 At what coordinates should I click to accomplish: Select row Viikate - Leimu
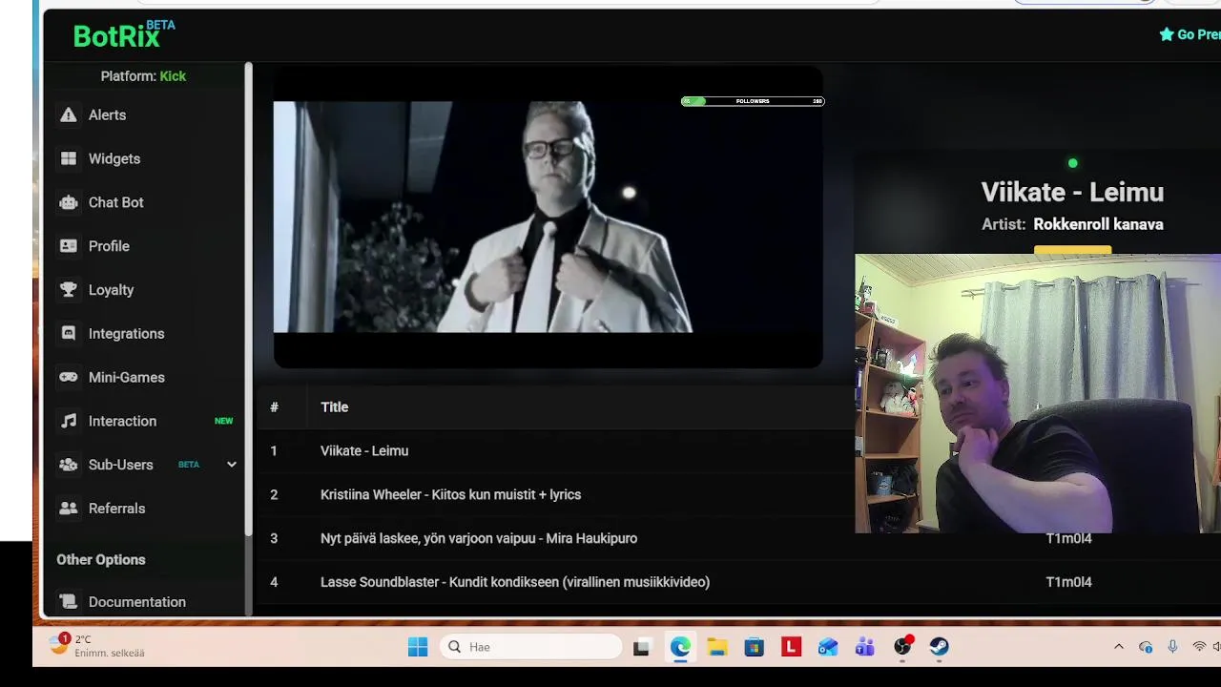(x=364, y=450)
